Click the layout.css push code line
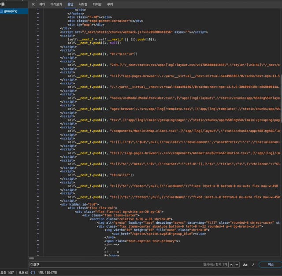Image resolution: width=282 pixels, height=276 pixels. 174,65
